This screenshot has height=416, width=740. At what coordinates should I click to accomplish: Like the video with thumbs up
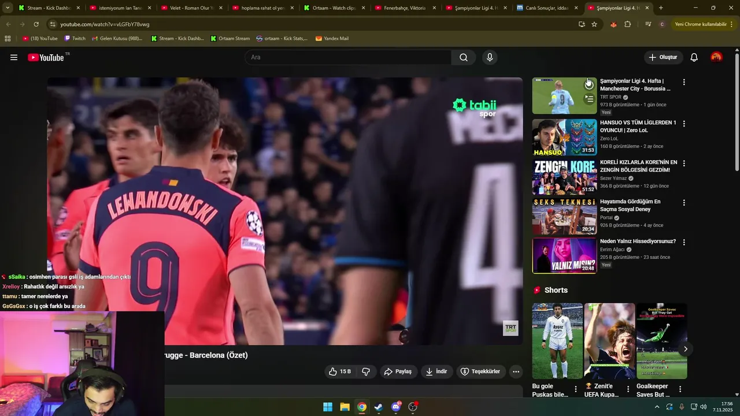pos(340,372)
